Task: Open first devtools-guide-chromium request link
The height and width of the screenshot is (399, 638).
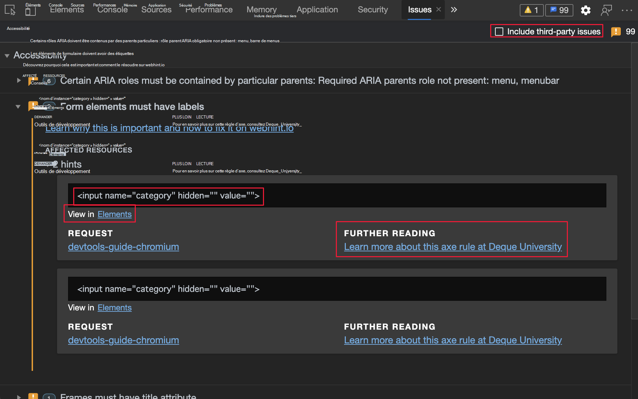Action: coord(123,247)
